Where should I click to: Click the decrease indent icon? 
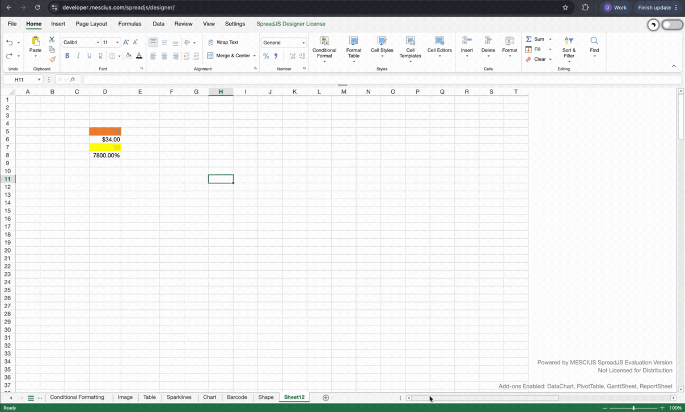point(186,56)
